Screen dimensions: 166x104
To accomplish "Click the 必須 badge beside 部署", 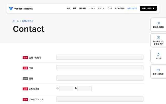I will click(x=25, y=68).
